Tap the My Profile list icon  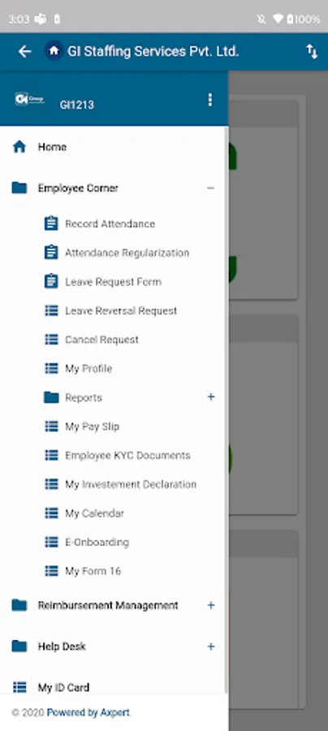click(51, 368)
